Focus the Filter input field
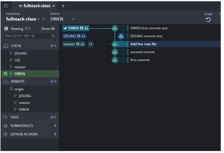224x153 pixels. [30, 36]
